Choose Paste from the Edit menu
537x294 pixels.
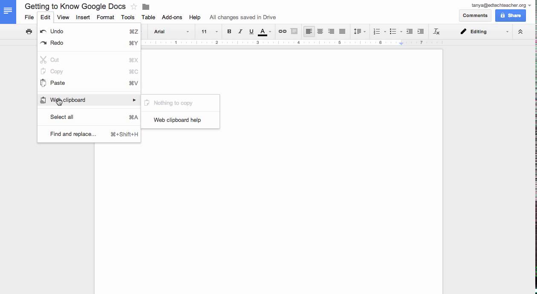(x=89, y=83)
